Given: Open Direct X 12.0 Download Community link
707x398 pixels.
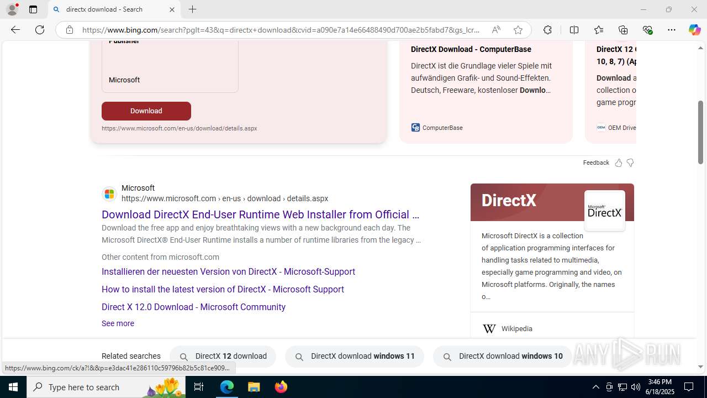Looking at the screenshot, I should click(x=193, y=307).
